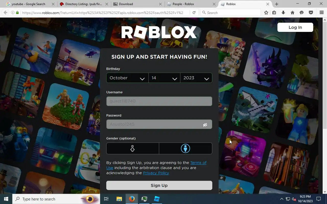This screenshot has height=204, width=327.
Task: Open the taskbar clock showing 9:23 PM
Action: click(305, 199)
